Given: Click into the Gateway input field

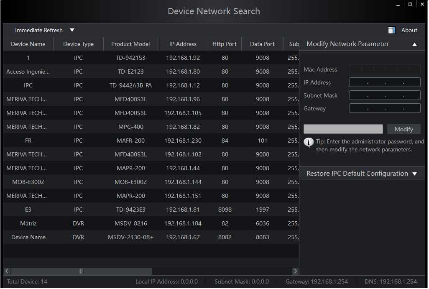Looking at the screenshot, I should (385, 108).
